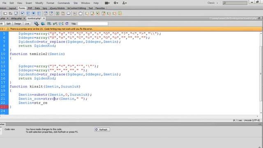Insert Spry Validation Checkbox
The height and width of the screenshot is (148, 263).
tap(98, 14)
